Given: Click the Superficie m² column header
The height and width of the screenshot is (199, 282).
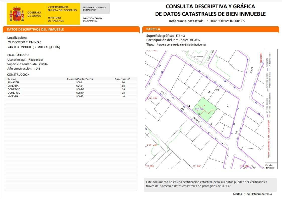Looking at the screenshot, I should point(122,79).
